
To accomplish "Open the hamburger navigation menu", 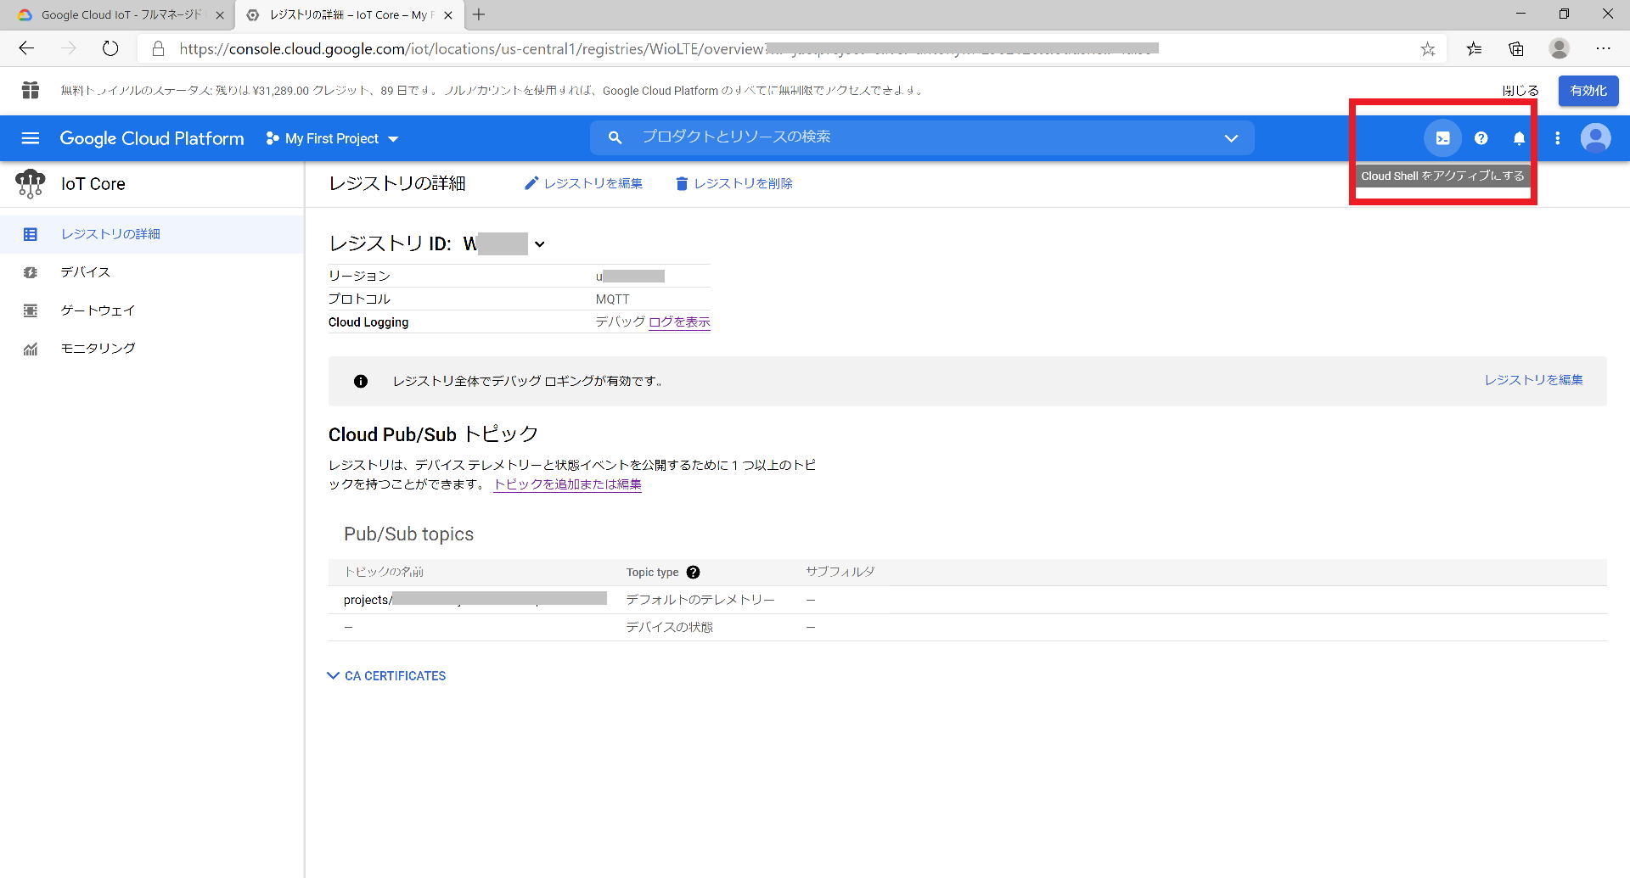I will pyautogui.click(x=31, y=138).
